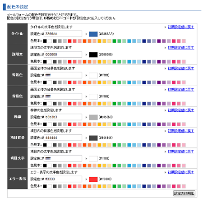Pick the red sample swatch in 説明文 row
The image size is (203, 202).
pyautogui.click(x=69, y=62)
